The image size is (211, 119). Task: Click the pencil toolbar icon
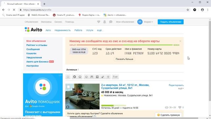(x=103, y=77)
